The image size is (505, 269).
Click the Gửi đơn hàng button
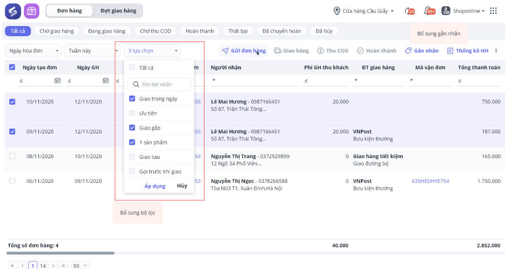tap(244, 51)
